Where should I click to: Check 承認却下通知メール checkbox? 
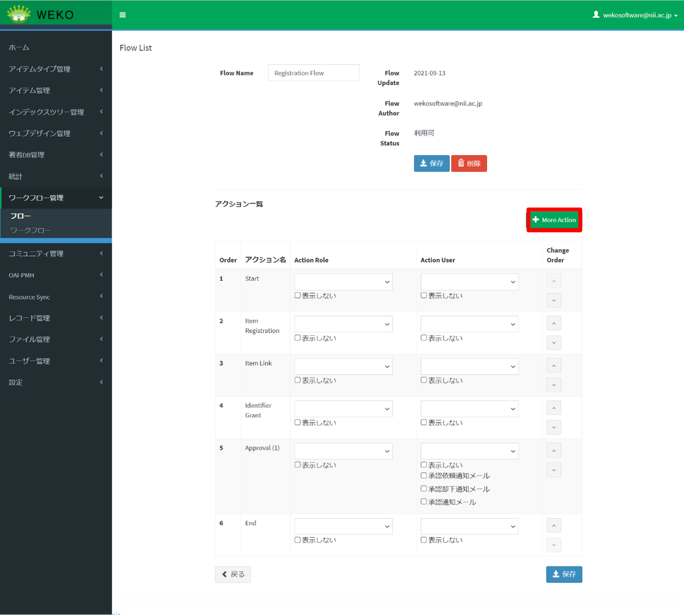tap(424, 489)
